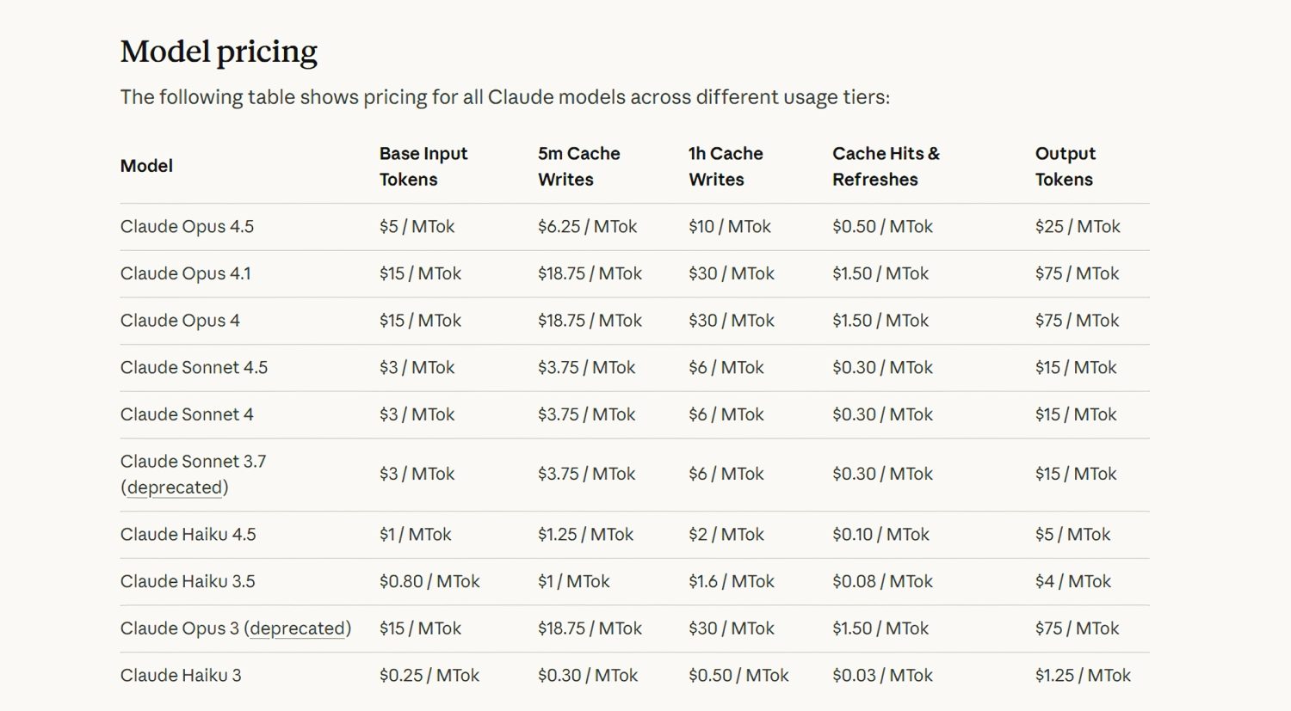Select the Base Input Tokens column header

point(423,166)
